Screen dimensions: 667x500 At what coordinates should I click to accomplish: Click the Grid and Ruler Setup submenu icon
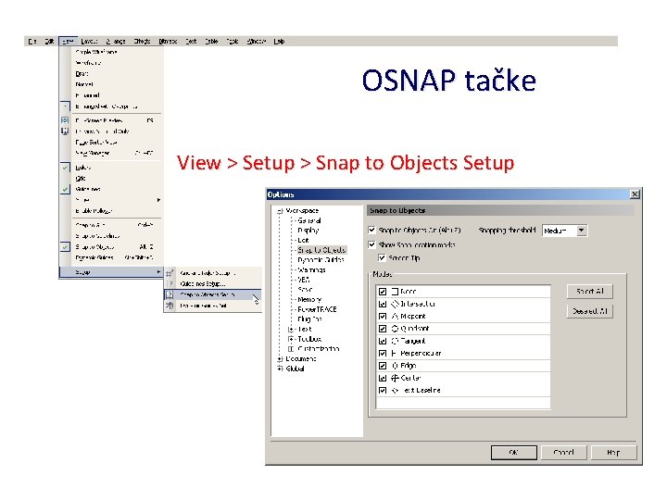170,273
